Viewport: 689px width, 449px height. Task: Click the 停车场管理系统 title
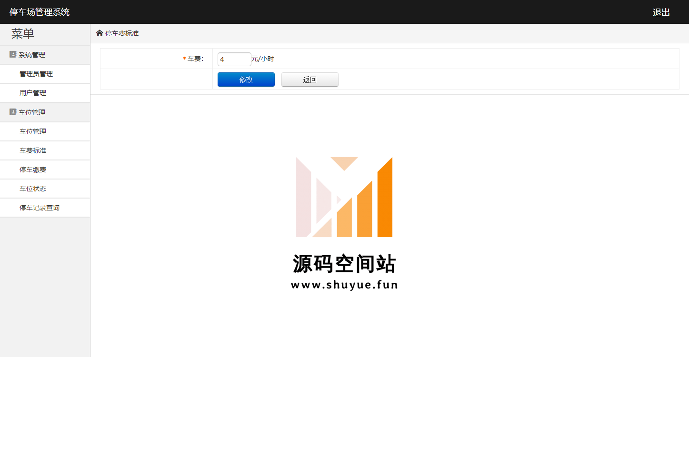(x=40, y=12)
